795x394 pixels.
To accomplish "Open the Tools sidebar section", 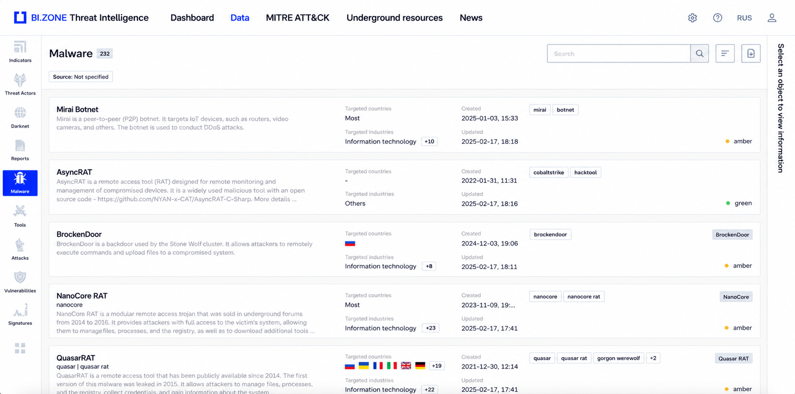I will click(x=20, y=216).
